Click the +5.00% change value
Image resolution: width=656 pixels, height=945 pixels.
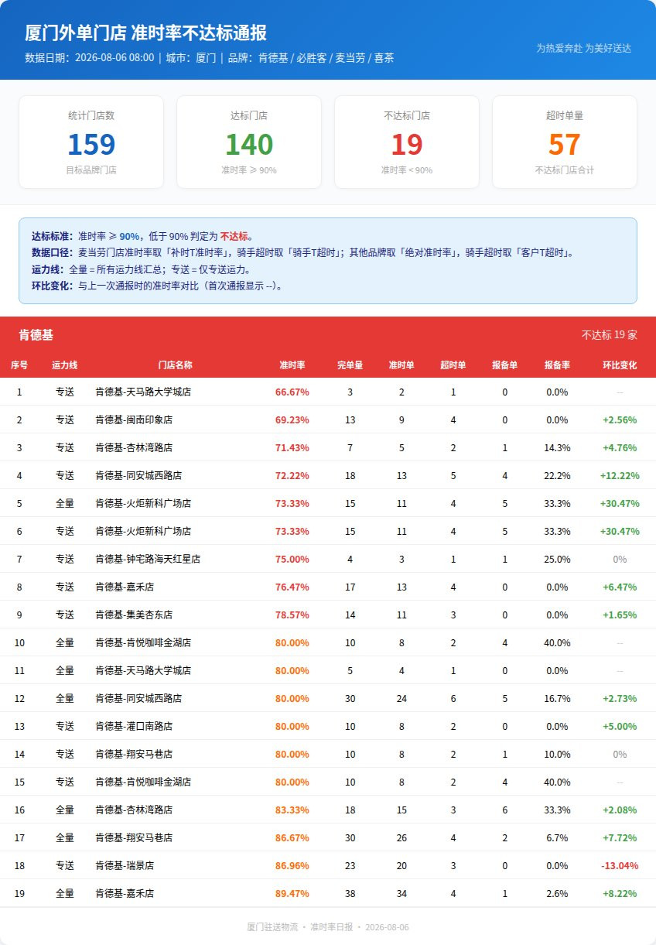pyautogui.click(x=620, y=726)
